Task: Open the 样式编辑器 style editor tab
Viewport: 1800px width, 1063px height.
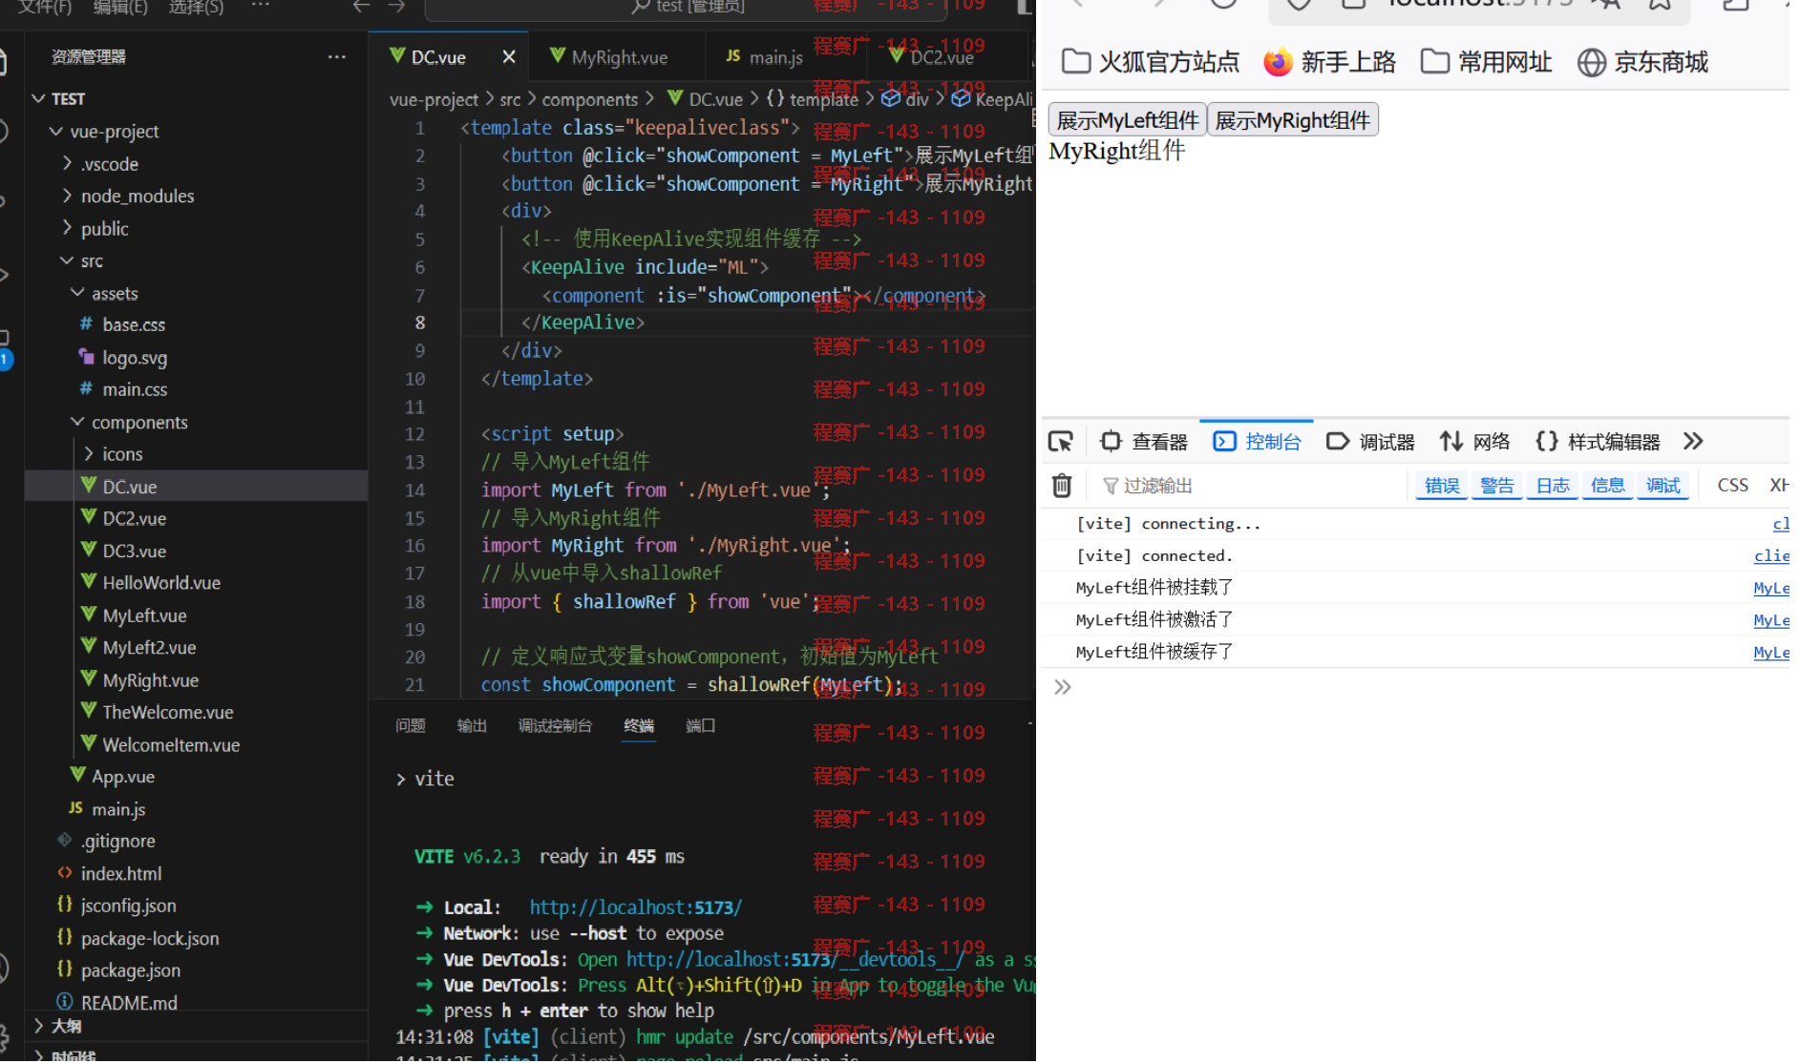Action: click(x=1598, y=442)
